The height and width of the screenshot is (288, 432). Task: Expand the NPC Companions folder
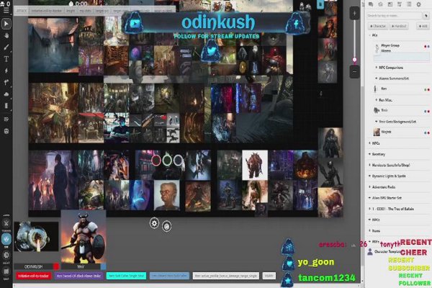(x=377, y=68)
